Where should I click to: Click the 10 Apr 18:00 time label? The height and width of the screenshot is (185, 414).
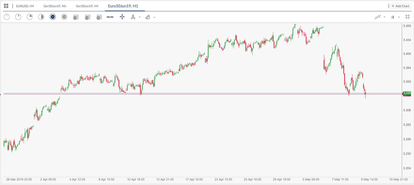click(x=136, y=179)
